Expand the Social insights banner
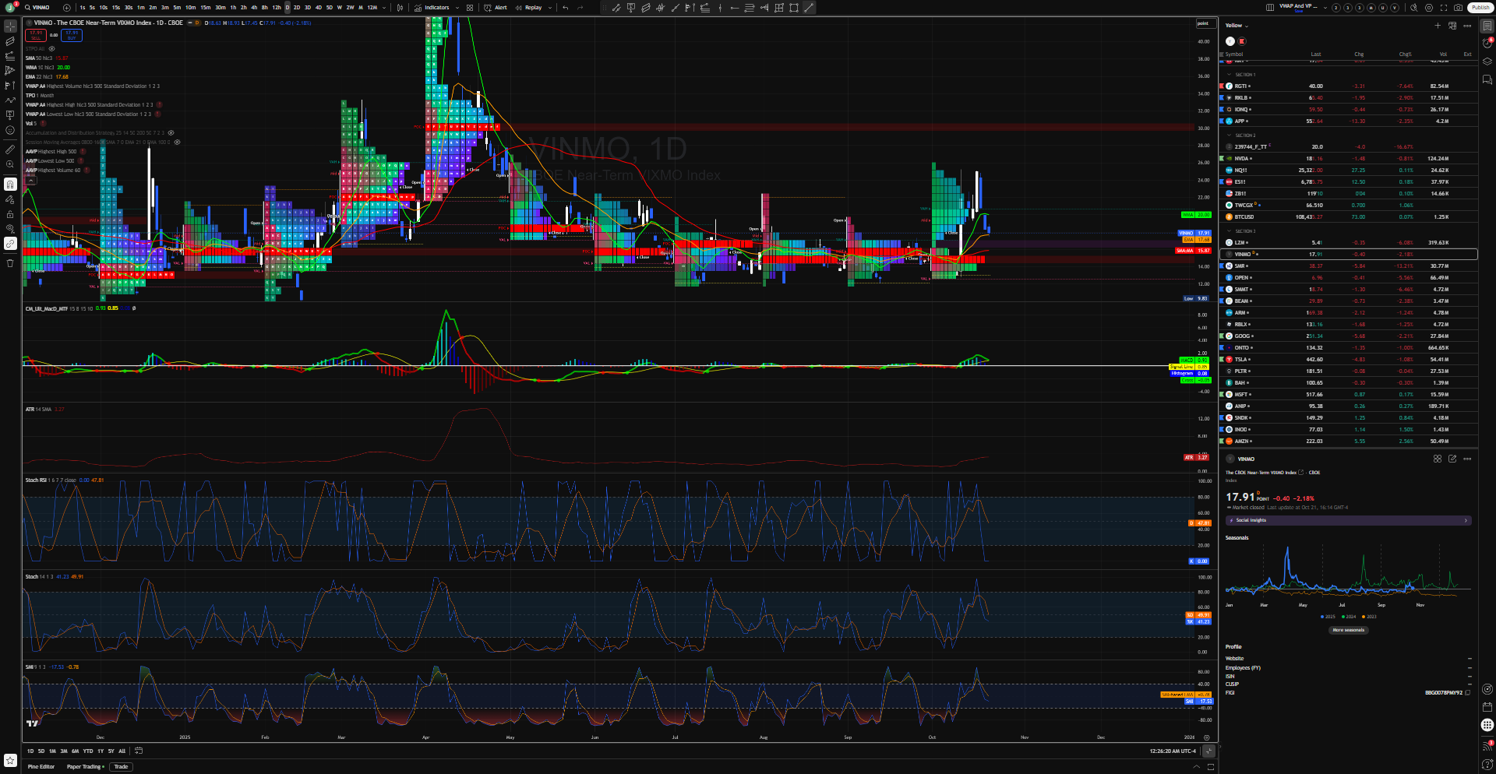The width and height of the screenshot is (1496, 774). [1349, 520]
